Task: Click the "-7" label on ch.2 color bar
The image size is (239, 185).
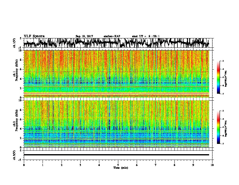Action: tap(222, 144)
